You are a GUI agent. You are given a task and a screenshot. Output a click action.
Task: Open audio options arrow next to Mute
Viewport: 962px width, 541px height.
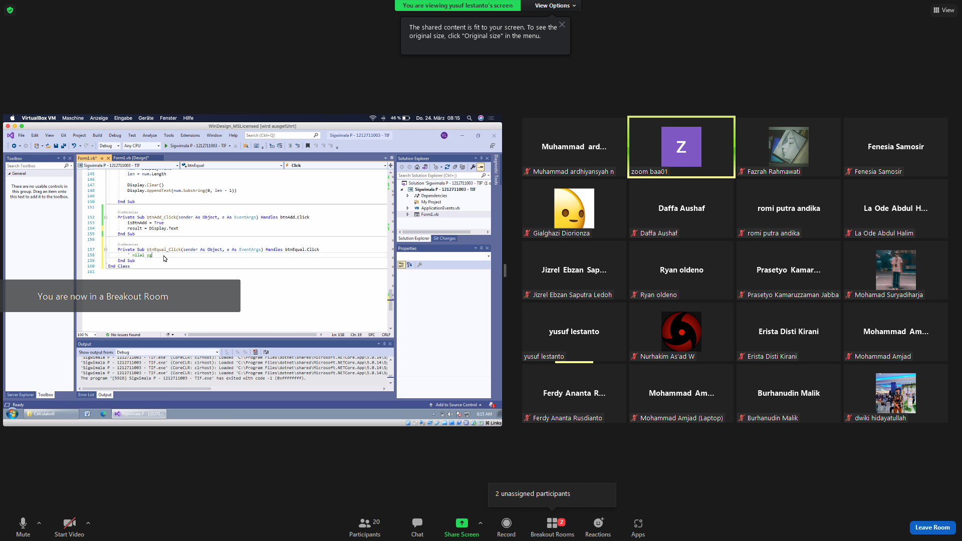click(39, 523)
